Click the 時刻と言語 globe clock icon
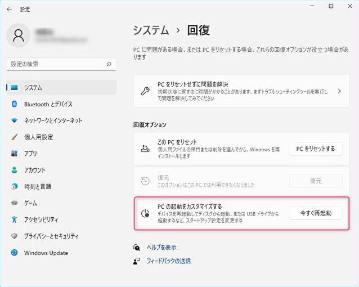359x287 pixels. [x=14, y=186]
